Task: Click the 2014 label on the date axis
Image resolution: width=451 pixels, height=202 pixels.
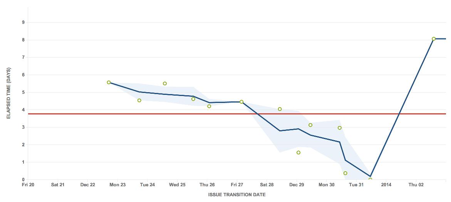Action: pyautogui.click(x=386, y=185)
